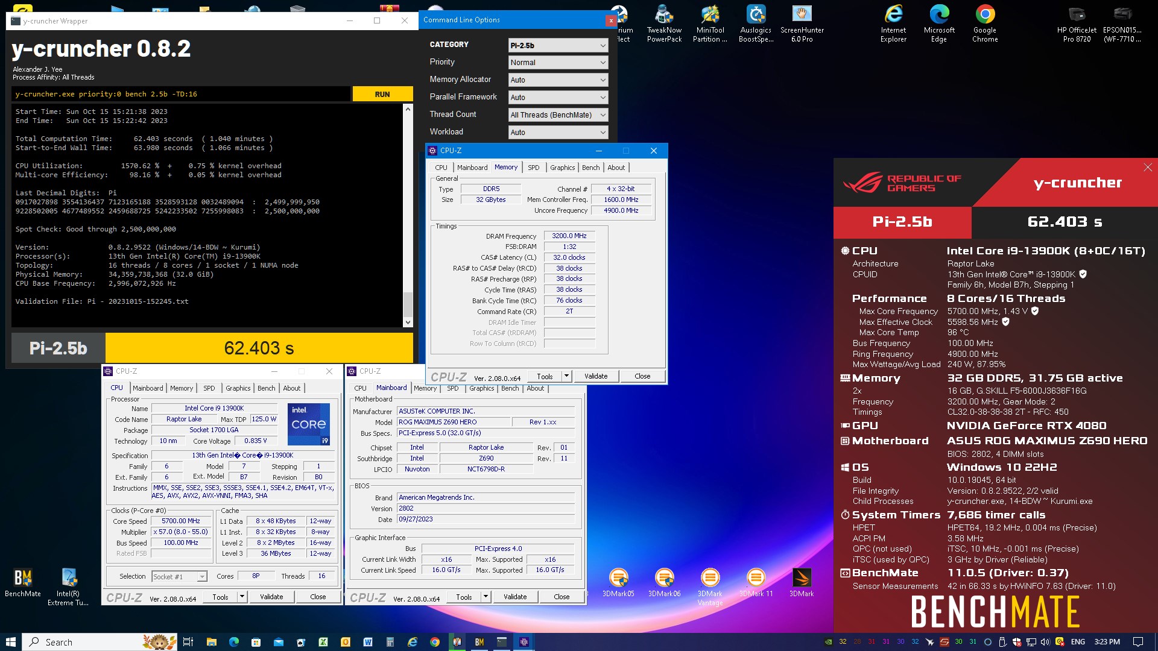Viewport: 1158px width, 651px height.
Task: Click the ENG language indicator
Action: tap(1078, 642)
